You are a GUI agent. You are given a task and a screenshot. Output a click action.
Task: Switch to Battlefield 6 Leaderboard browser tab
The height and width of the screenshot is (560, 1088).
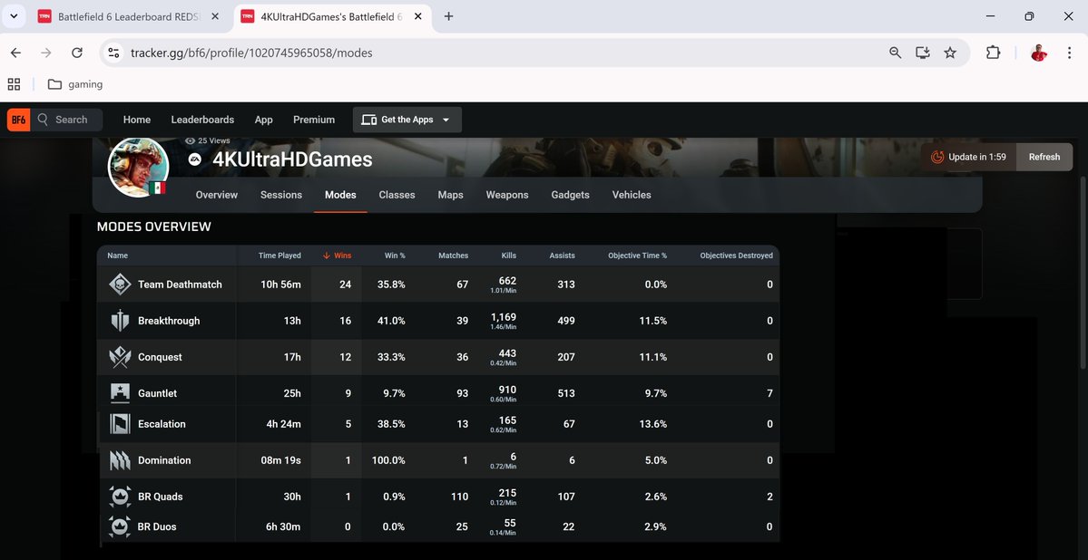tap(129, 16)
